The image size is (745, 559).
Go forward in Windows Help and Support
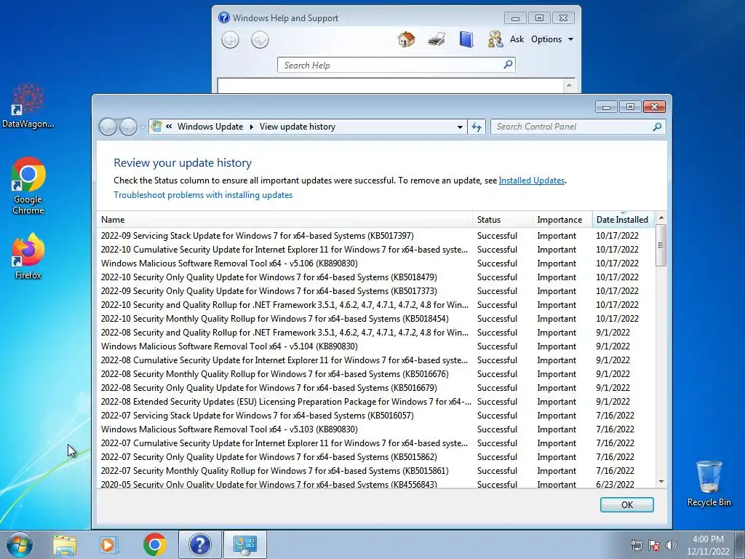pos(260,40)
